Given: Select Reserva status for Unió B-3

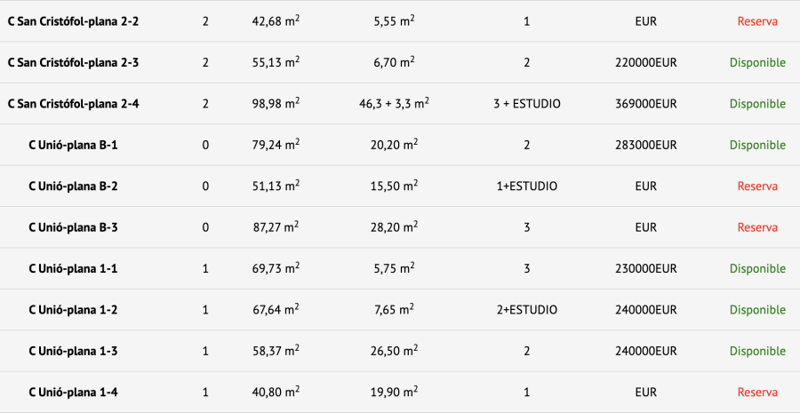Looking at the screenshot, I should coord(757,227).
